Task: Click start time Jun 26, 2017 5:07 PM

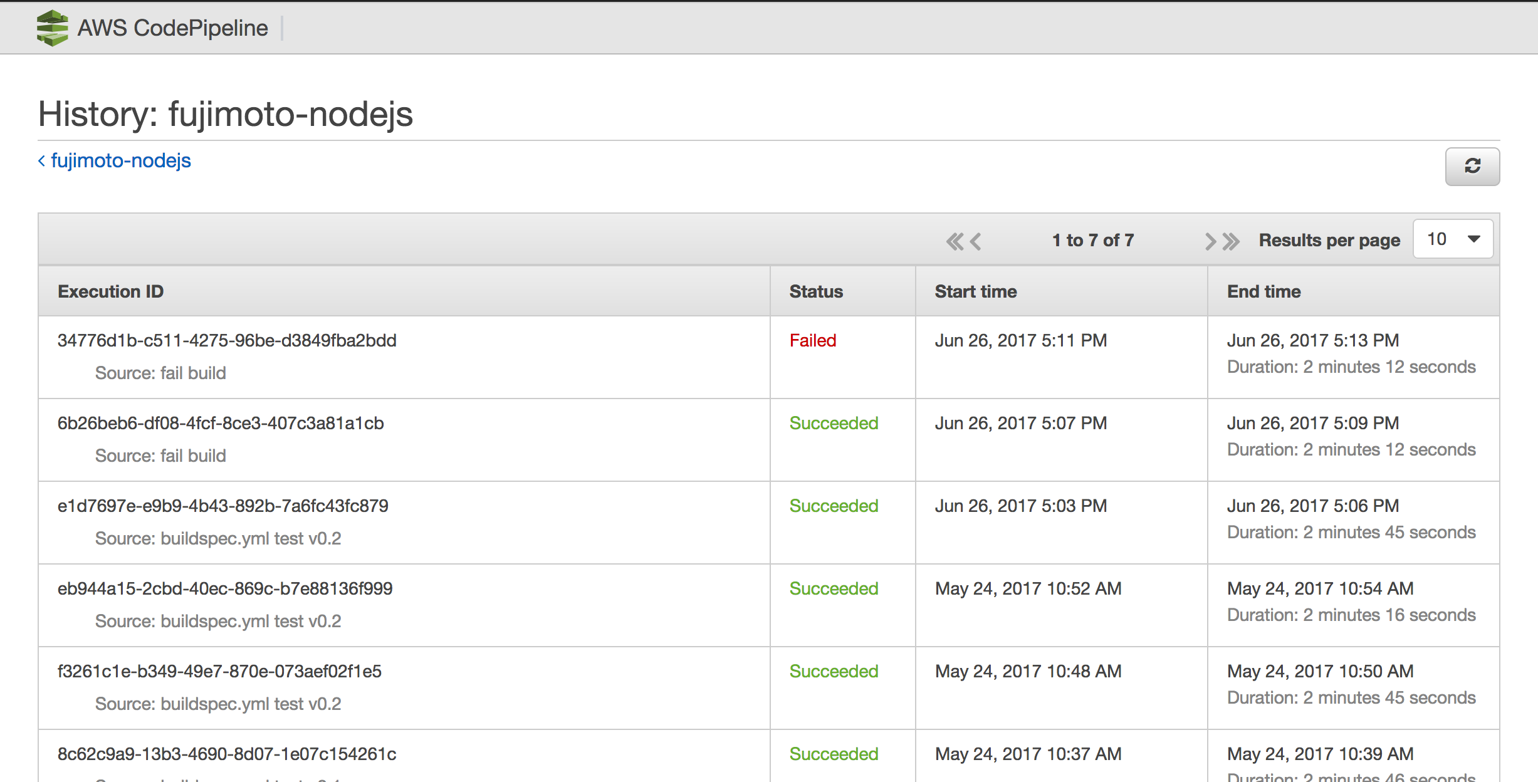Action: pos(1021,423)
